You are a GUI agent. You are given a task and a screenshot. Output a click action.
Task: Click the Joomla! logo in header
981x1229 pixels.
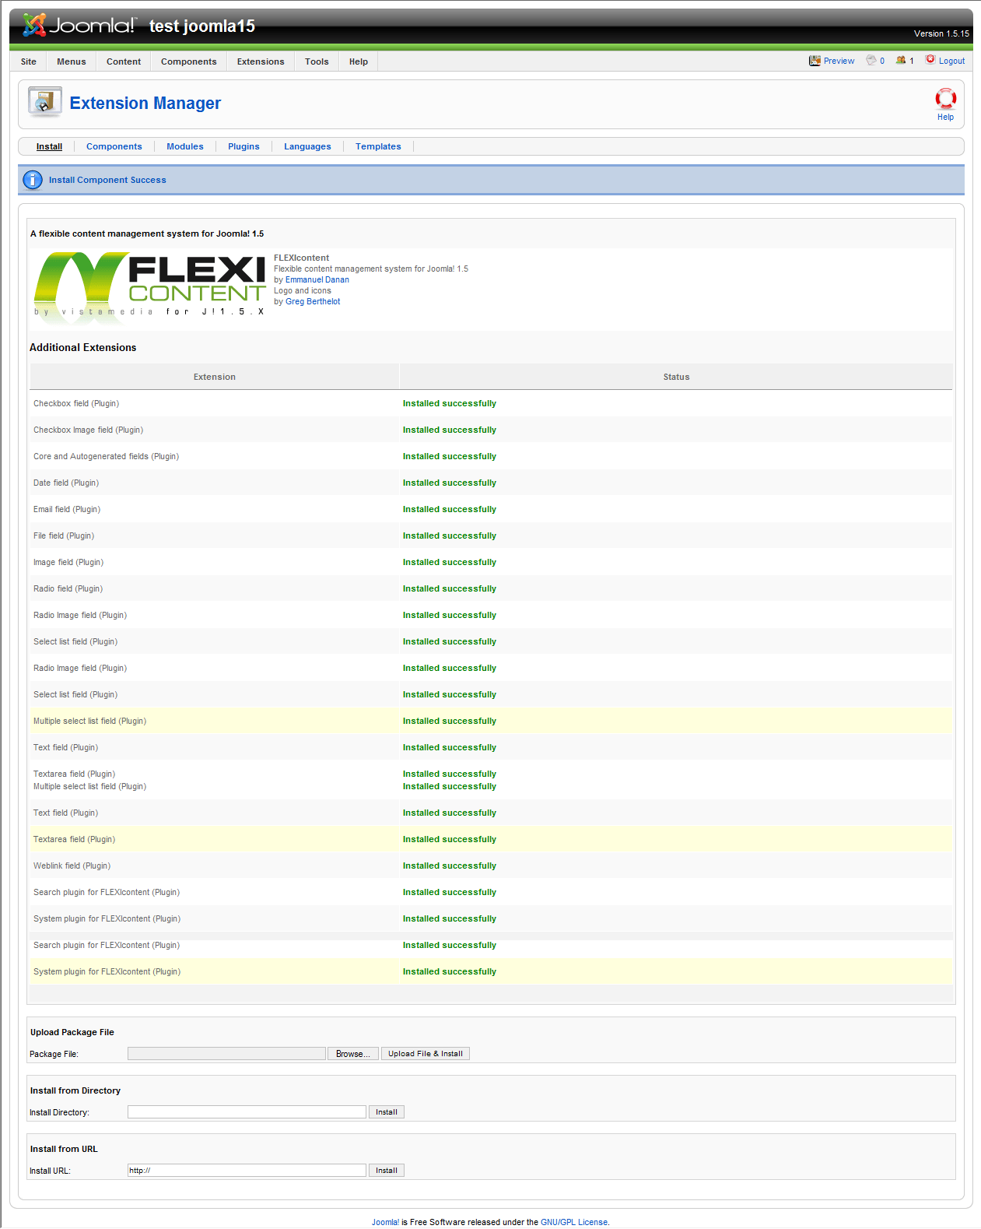tap(79, 26)
